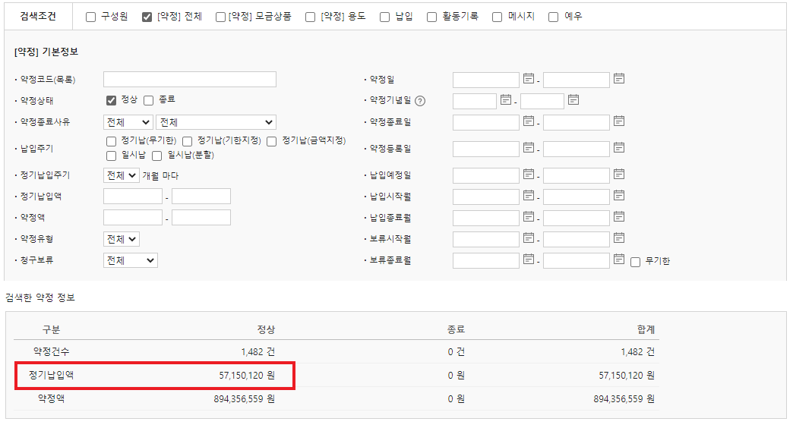Check 무기한 next to 보류종료월
Screen dimensions: 793x428
coord(635,262)
